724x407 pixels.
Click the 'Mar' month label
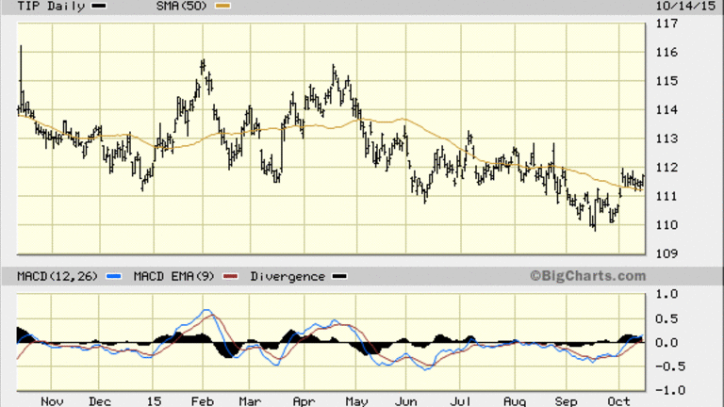(x=250, y=401)
